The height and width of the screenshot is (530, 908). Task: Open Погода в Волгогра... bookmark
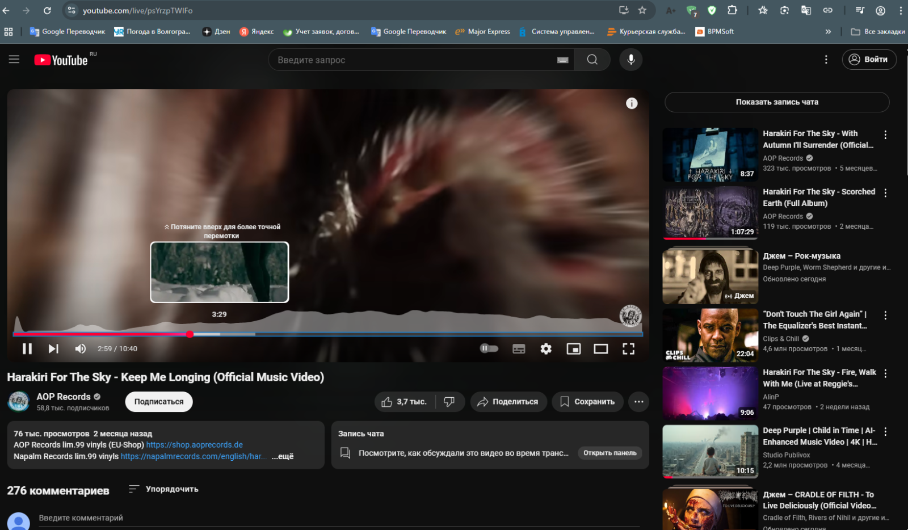tap(152, 32)
